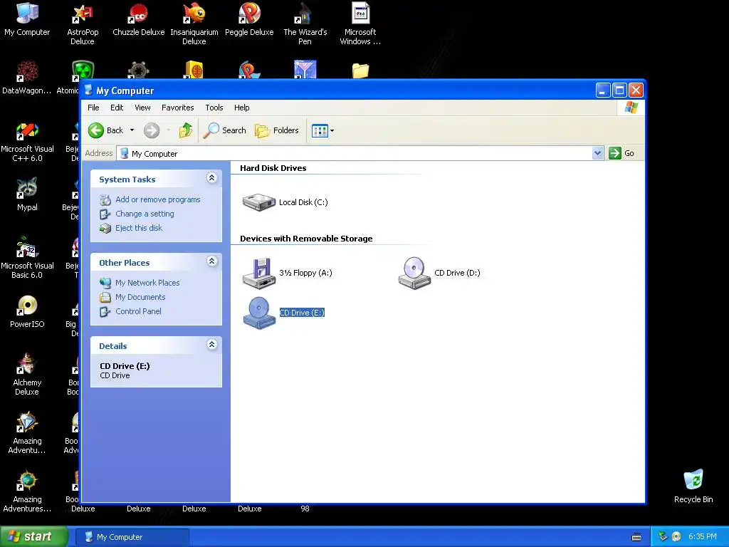Open the Favorites menu
The width and height of the screenshot is (729, 547).
177,108
